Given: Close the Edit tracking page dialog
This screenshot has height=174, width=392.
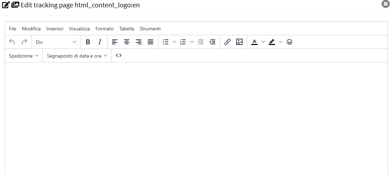Looking at the screenshot, I should pyautogui.click(x=385, y=4).
